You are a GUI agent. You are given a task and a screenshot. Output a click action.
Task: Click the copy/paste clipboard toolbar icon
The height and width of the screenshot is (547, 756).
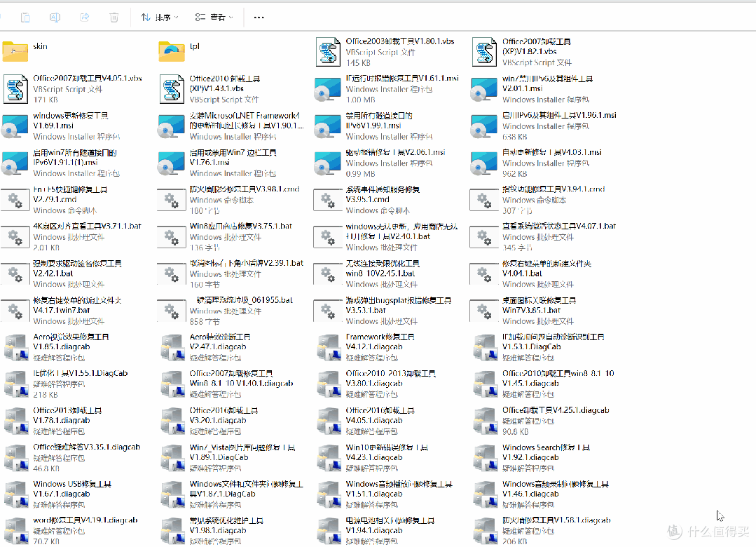[x=25, y=18]
